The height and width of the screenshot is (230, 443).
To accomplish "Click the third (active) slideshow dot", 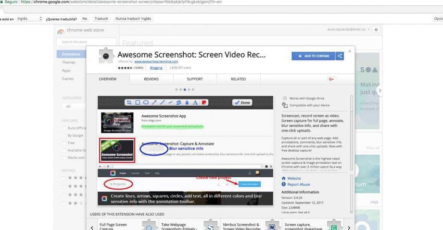I will [x=185, y=90].
